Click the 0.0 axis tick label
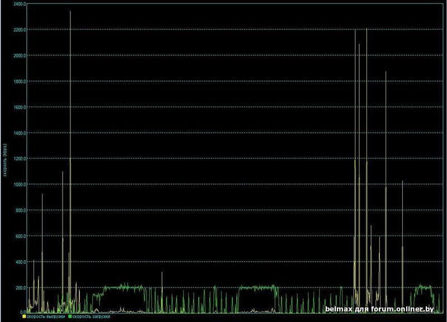This screenshot has height=322, width=447. tap(23, 313)
